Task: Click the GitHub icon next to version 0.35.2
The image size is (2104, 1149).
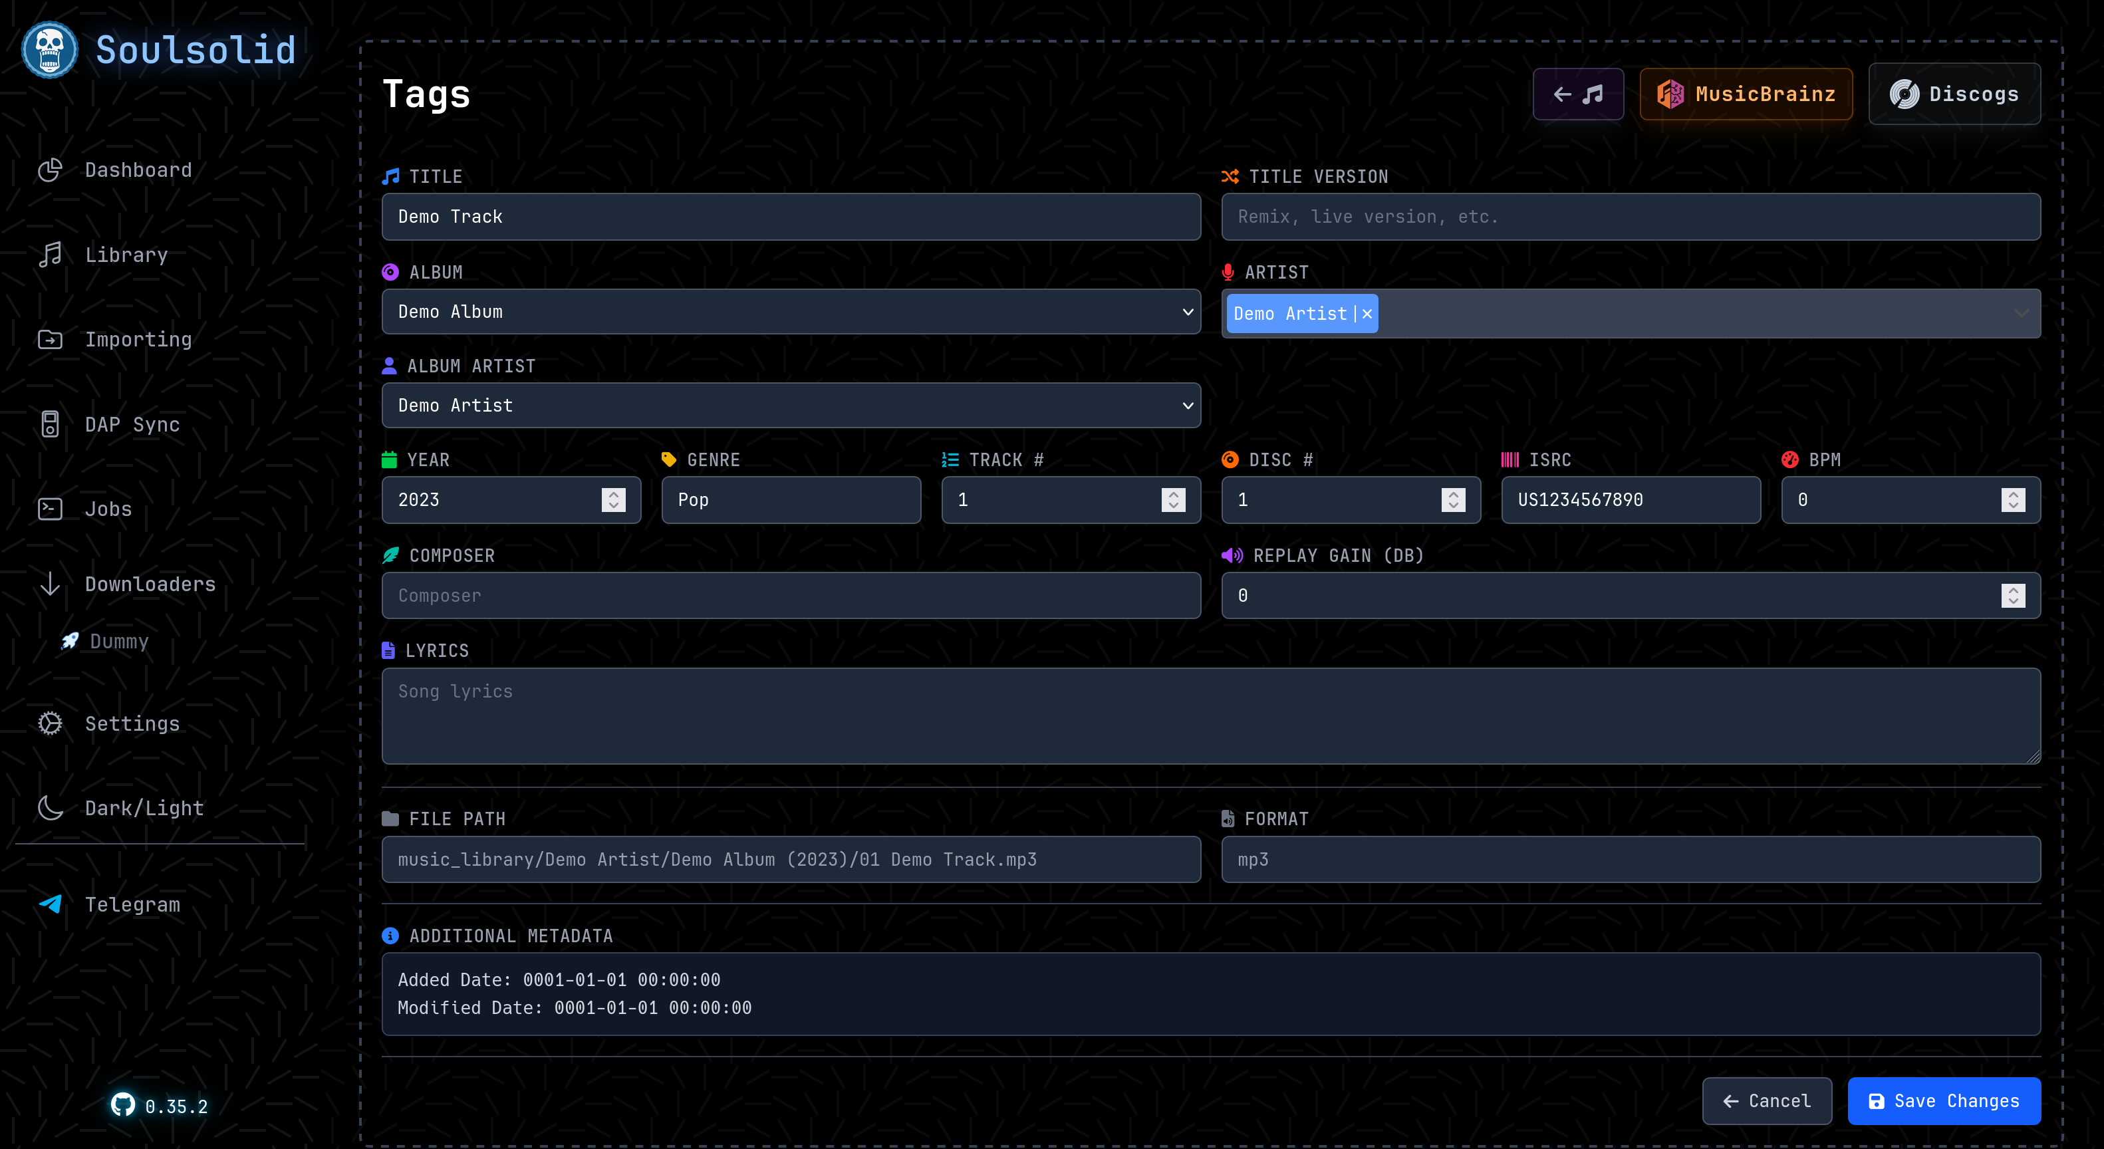Action: [123, 1106]
